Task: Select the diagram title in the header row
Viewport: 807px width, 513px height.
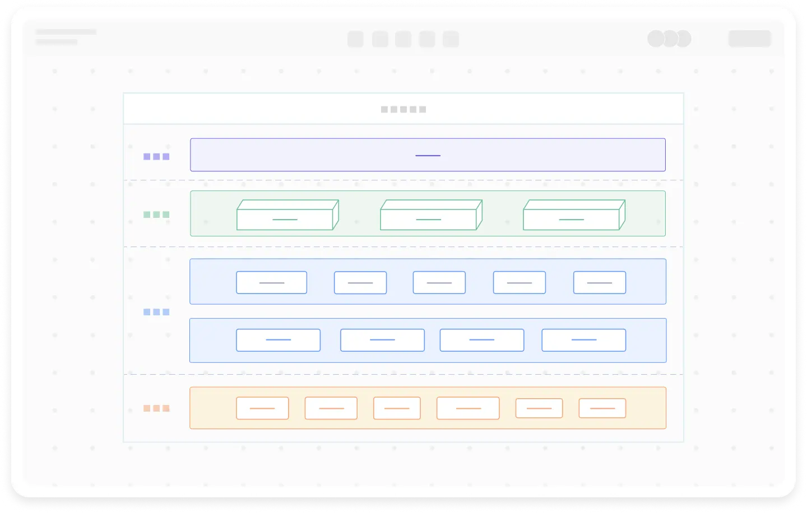Action: click(x=403, y=109)
